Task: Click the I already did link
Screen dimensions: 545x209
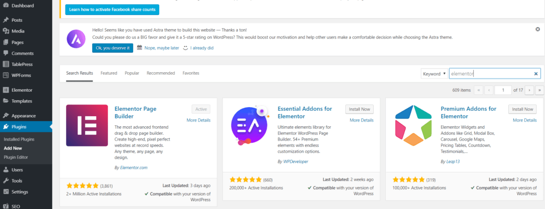Action: coord(202,48)
